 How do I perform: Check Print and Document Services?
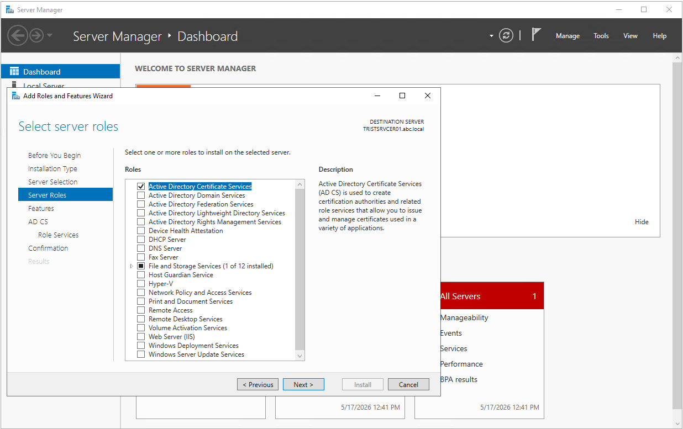click(141, 301)
